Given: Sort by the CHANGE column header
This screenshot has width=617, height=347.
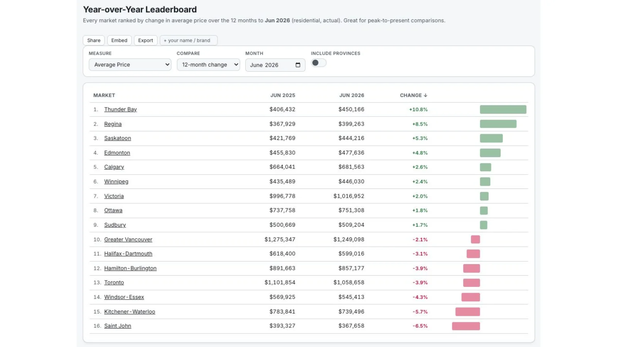Looking at the screenshot, I should [x=413, y=95].
